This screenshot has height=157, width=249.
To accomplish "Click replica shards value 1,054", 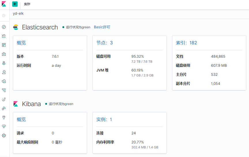I will pyautogui.click(x=216, y=84).
